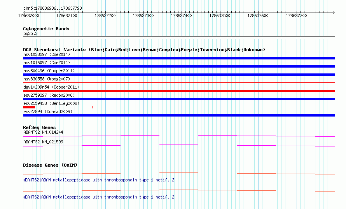
Task: Click the blue gain bar for esv2759397
Action: [x=179, y=99]
